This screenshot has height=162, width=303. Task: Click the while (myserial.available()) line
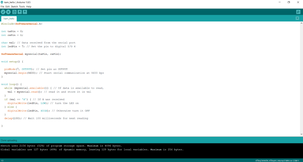tap(54, 88)
